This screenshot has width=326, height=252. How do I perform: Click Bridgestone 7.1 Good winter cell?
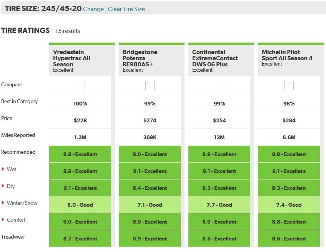coord(150,205)
